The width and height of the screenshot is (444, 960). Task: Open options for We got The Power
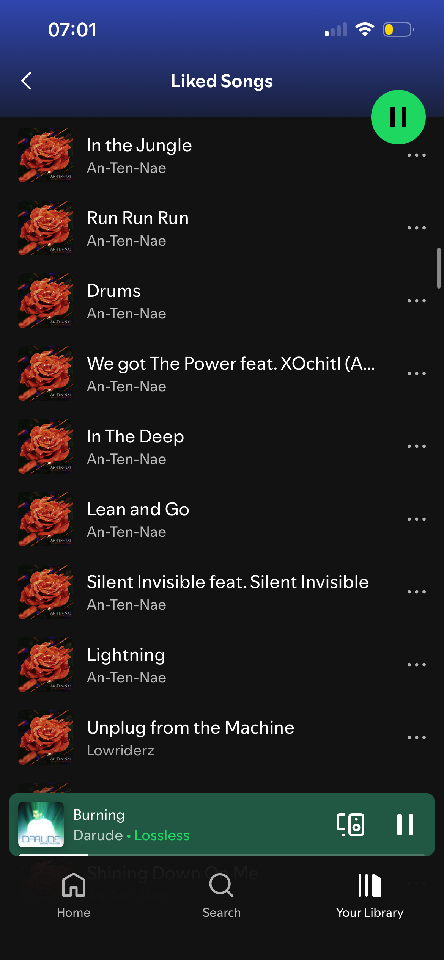416,373
